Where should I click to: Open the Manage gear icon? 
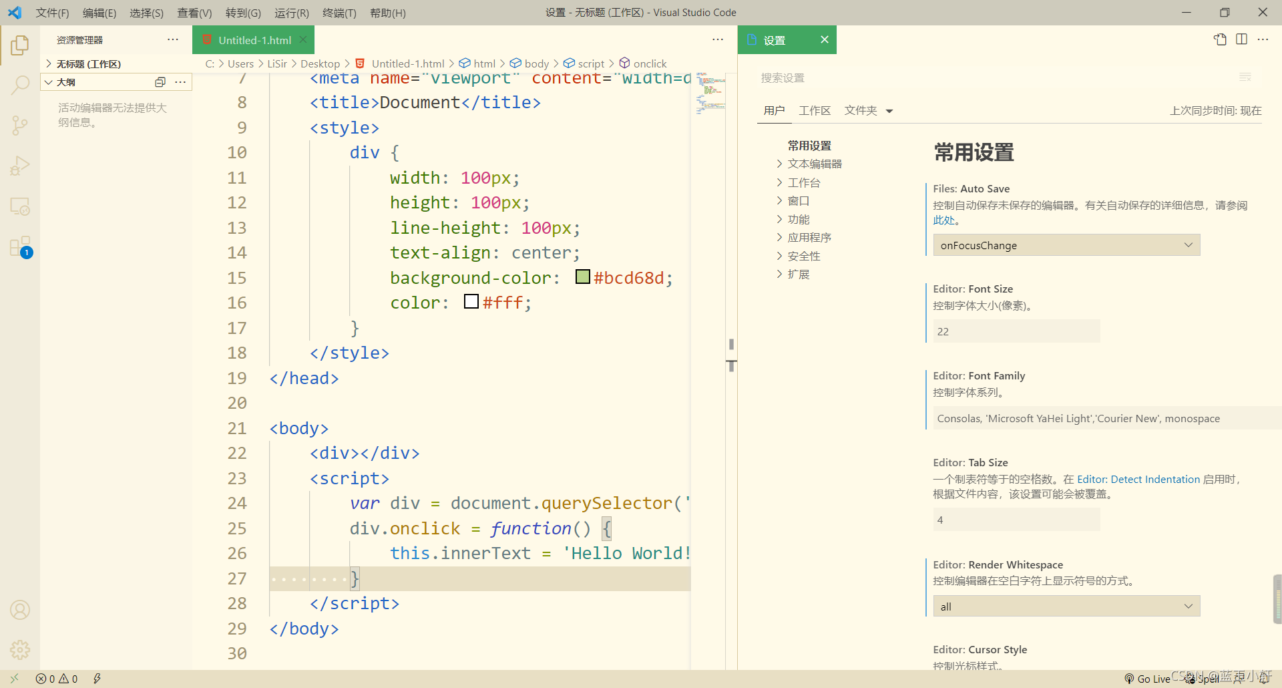coord(20,649)
